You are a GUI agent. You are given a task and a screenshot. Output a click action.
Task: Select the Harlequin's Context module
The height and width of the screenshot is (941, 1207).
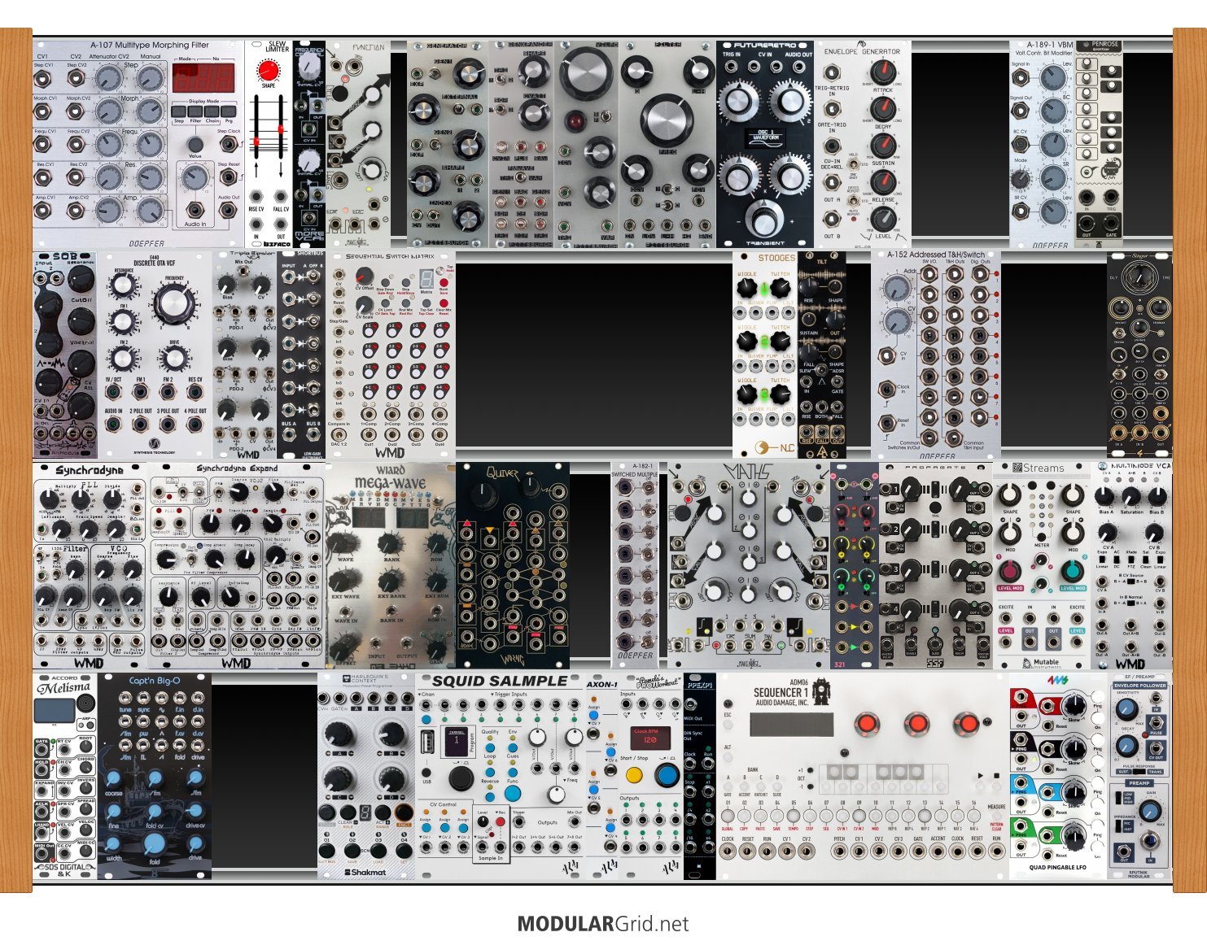click(x=366, y=776)
